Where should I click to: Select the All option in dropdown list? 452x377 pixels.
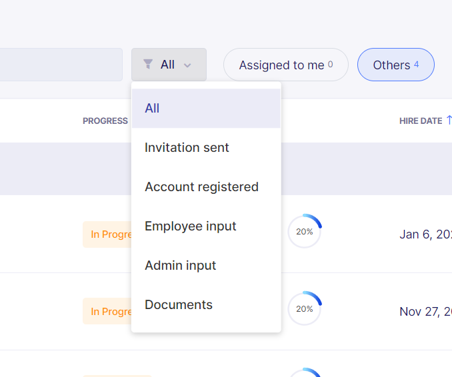206,109
